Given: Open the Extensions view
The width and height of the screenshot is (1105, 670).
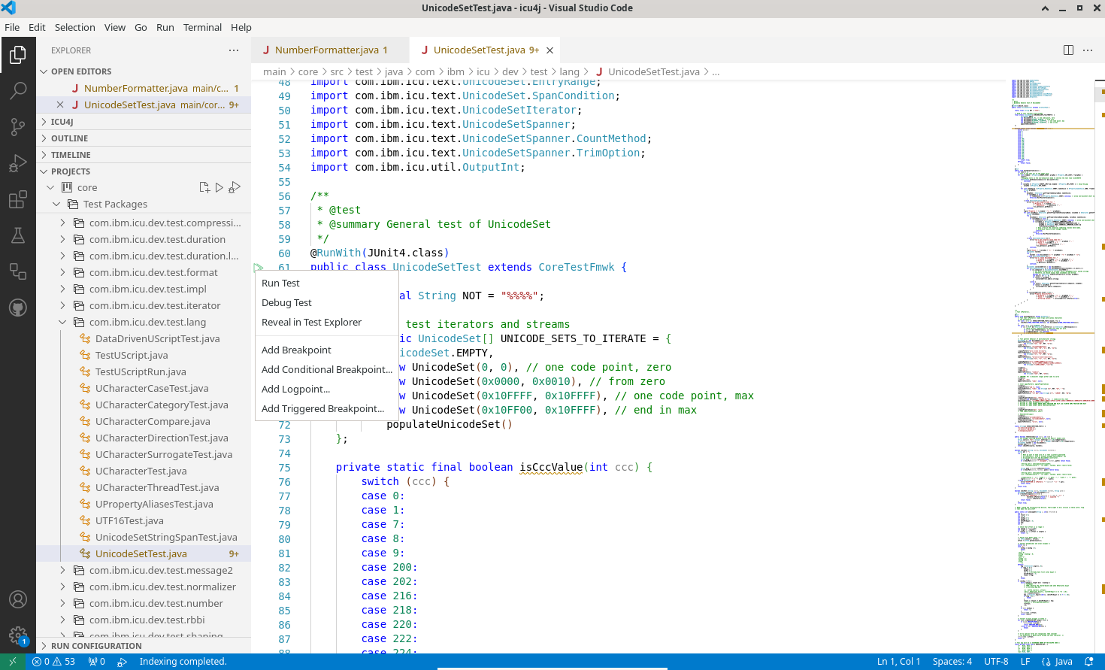Looking at the screenshot, I should pos(18,199).
